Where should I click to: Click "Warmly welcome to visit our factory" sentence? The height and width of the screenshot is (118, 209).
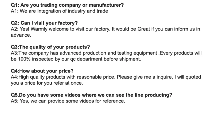click(71, 29)
